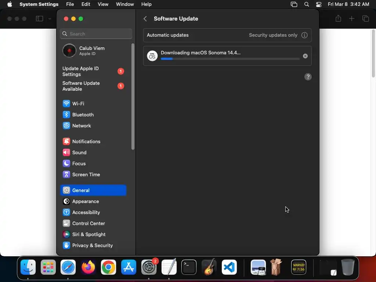Click Safari share button in background window
The image size is (376, 282).
tap(338, 18)
